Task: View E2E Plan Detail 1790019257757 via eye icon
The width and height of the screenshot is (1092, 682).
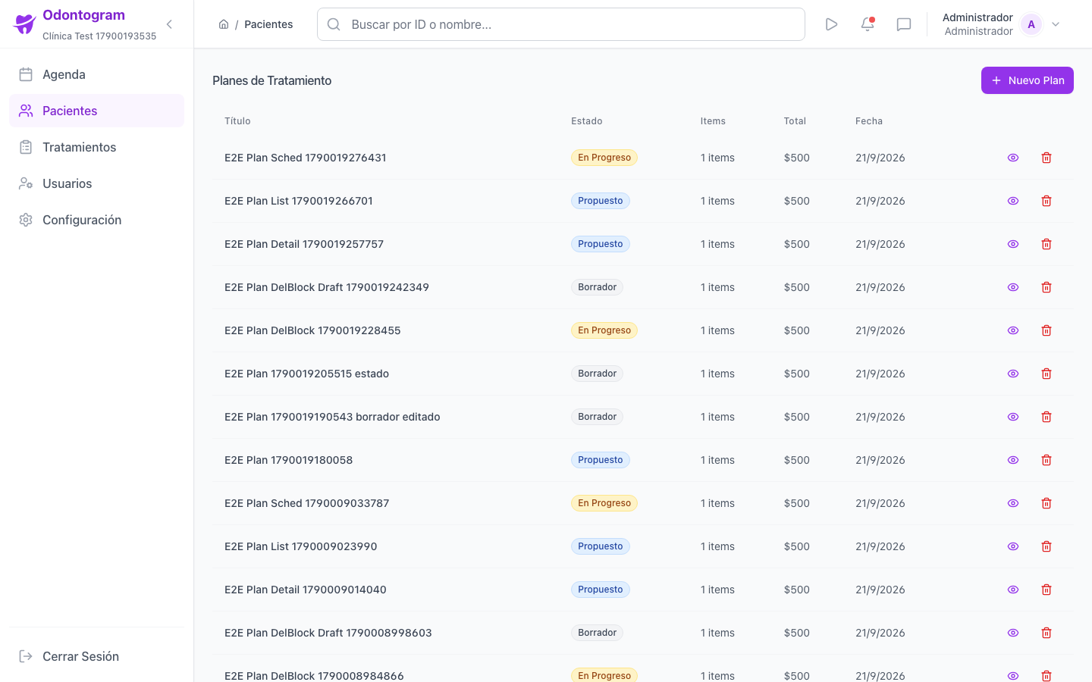Action: tap(1013, 244)
